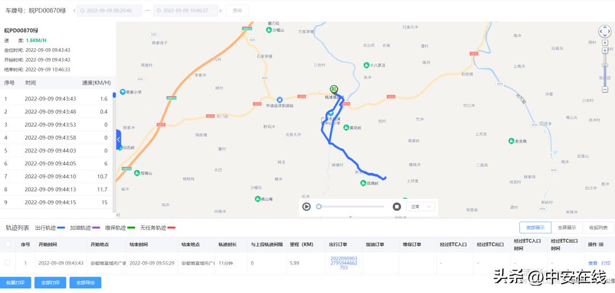Select the 全屏展示 fullscreen display tab
Viewport: 615px width, 293px height.
[x=567, y=228]
